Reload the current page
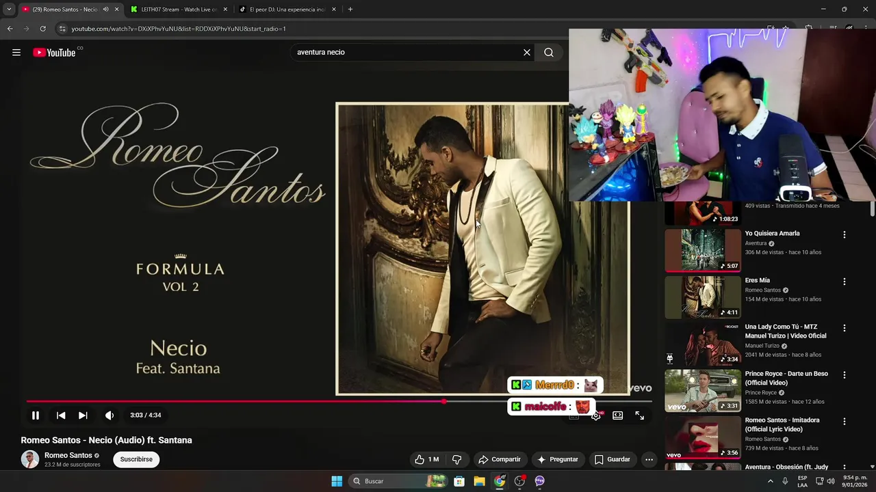Viewport: 876px width, 492px height. (42, 29)
